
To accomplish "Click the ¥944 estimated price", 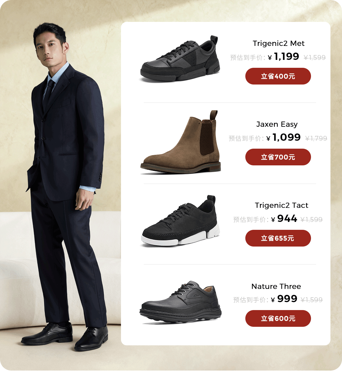I will click(284, 219).
